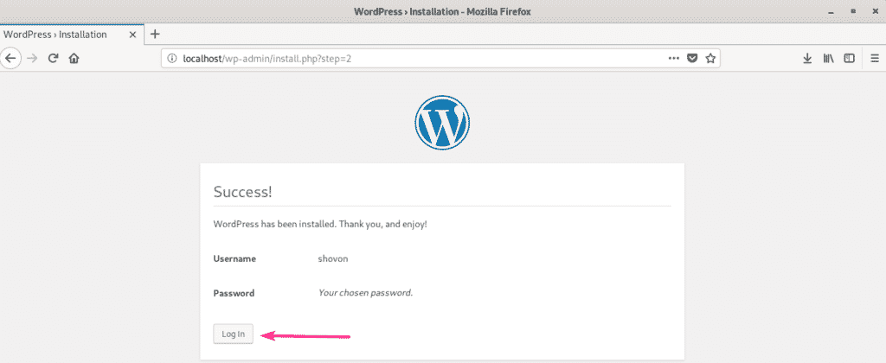The height and width of the screenshot is (363, 886).
Task: Go to the Firefox home page
Action: pyautogui.click(x=74, y=58)
